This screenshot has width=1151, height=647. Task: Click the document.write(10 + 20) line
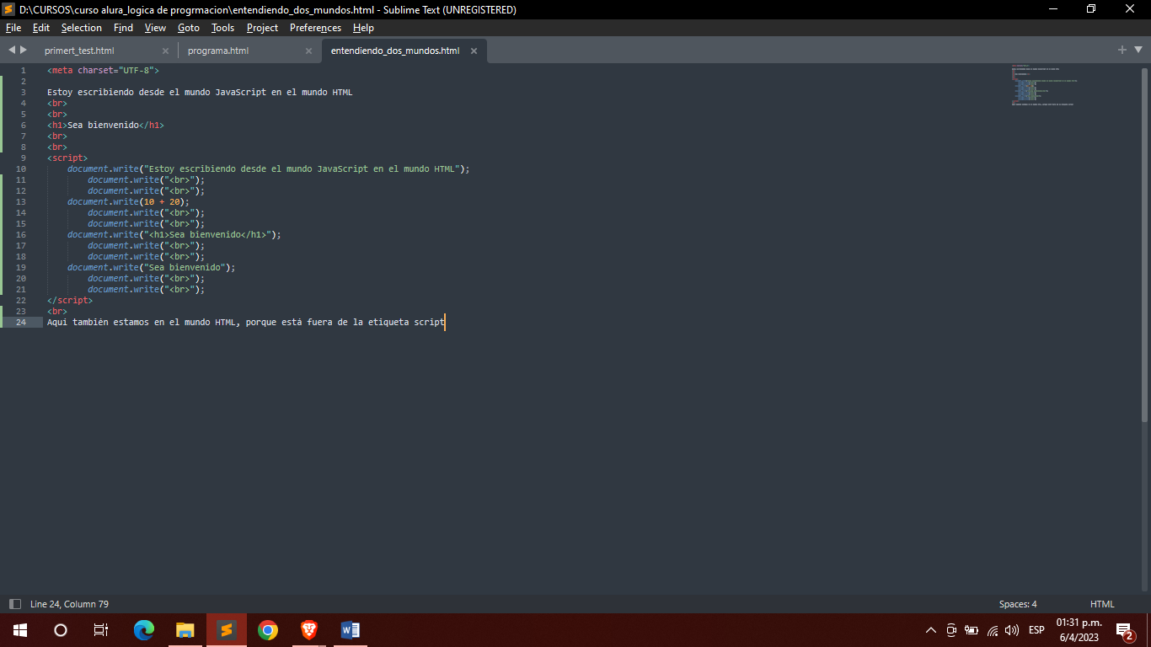pyautogui.click(x=129, y=201)
